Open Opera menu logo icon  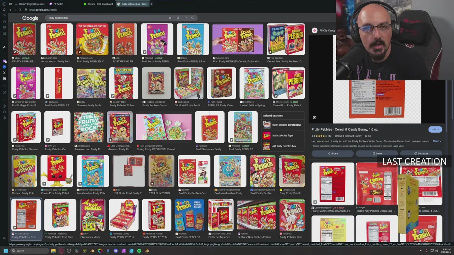[x=4, y=4]
